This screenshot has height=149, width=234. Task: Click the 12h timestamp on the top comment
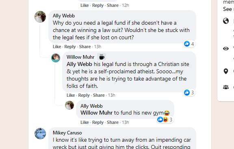(126, 5)
